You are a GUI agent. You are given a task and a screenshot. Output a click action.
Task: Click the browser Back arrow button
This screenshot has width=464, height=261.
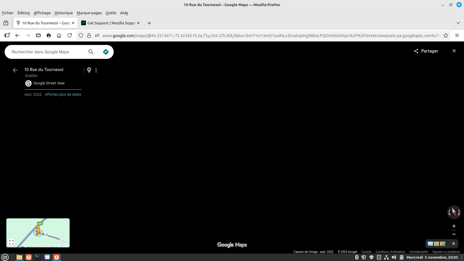pos(17,35)
